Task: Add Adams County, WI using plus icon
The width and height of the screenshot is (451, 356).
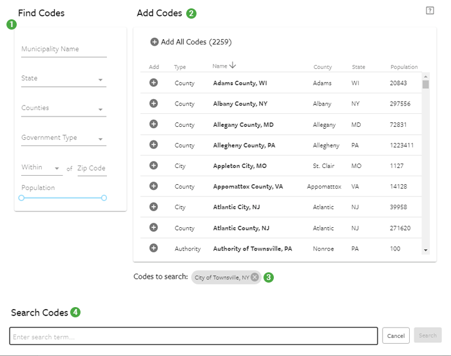Action: coord(153,83)
